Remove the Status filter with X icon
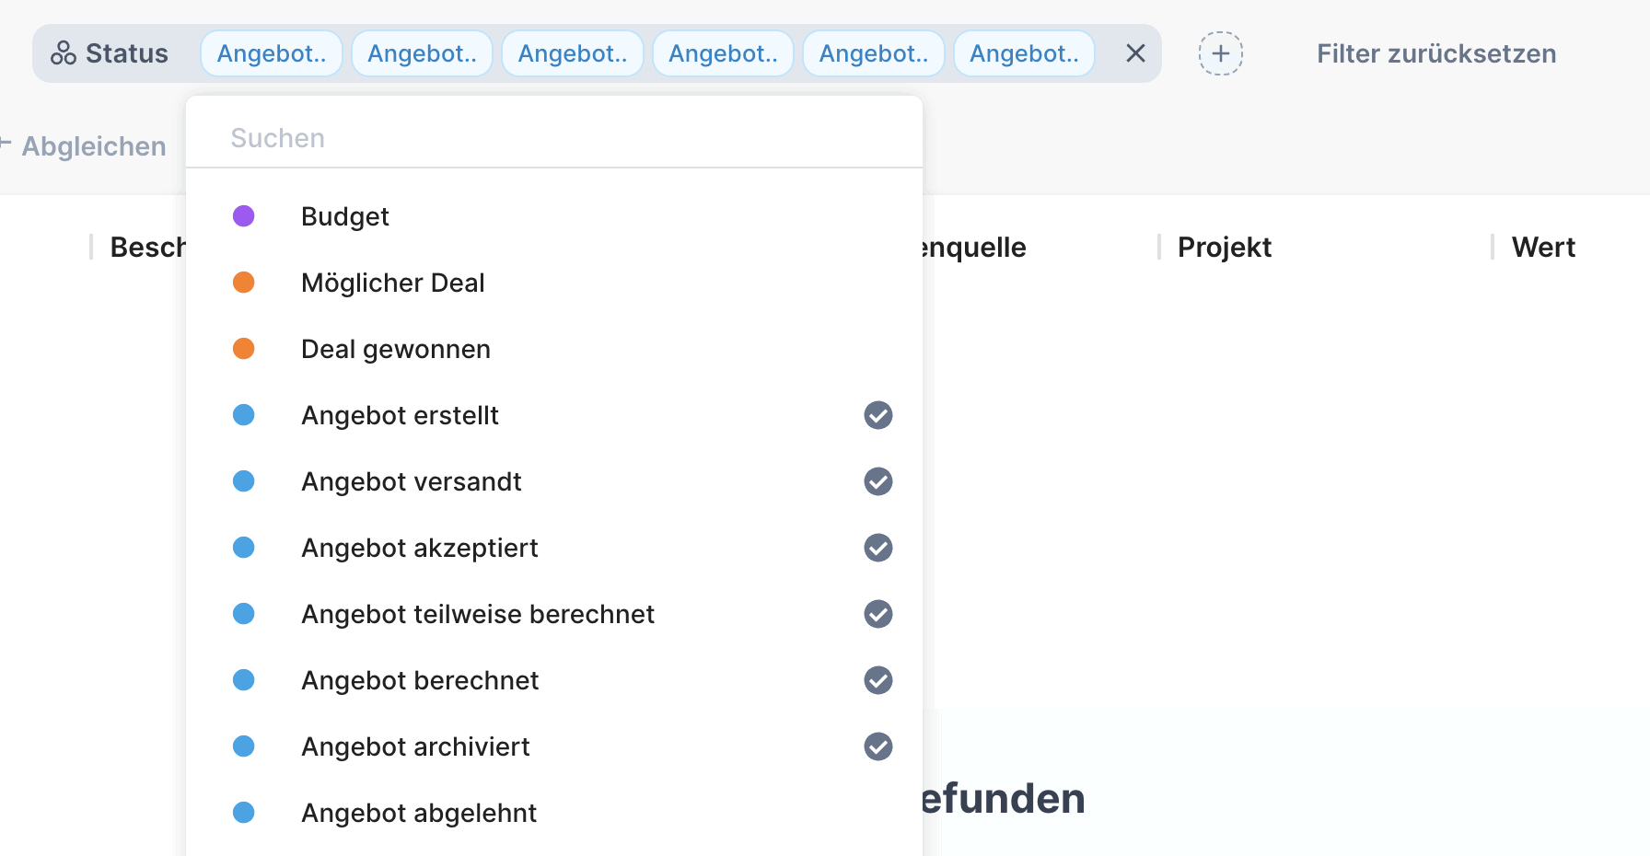 [1135, 53]
